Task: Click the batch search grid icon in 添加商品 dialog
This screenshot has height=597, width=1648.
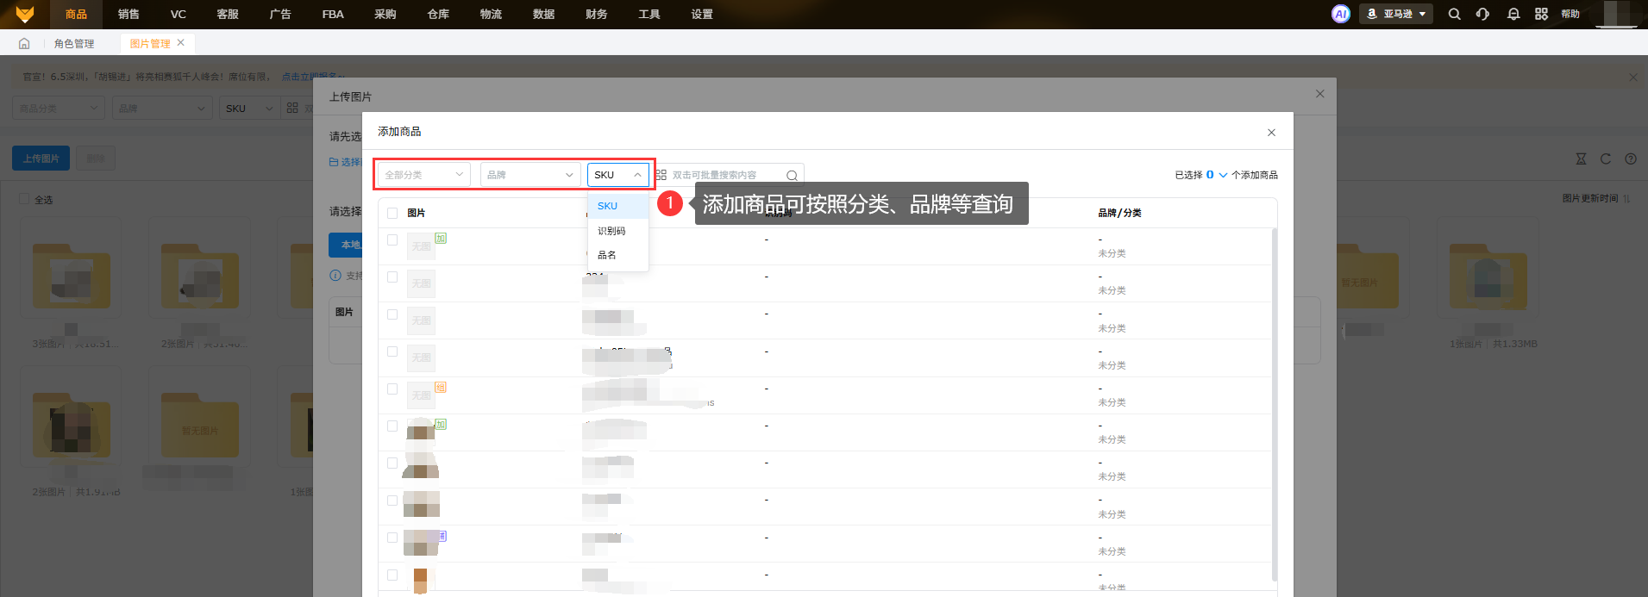Action: [661, 175]
